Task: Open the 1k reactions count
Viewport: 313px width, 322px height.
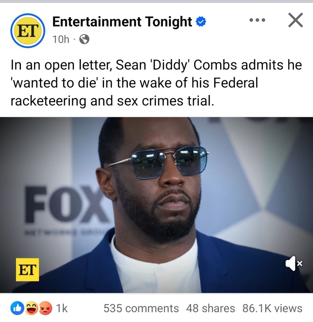Action: coord(62,308)
